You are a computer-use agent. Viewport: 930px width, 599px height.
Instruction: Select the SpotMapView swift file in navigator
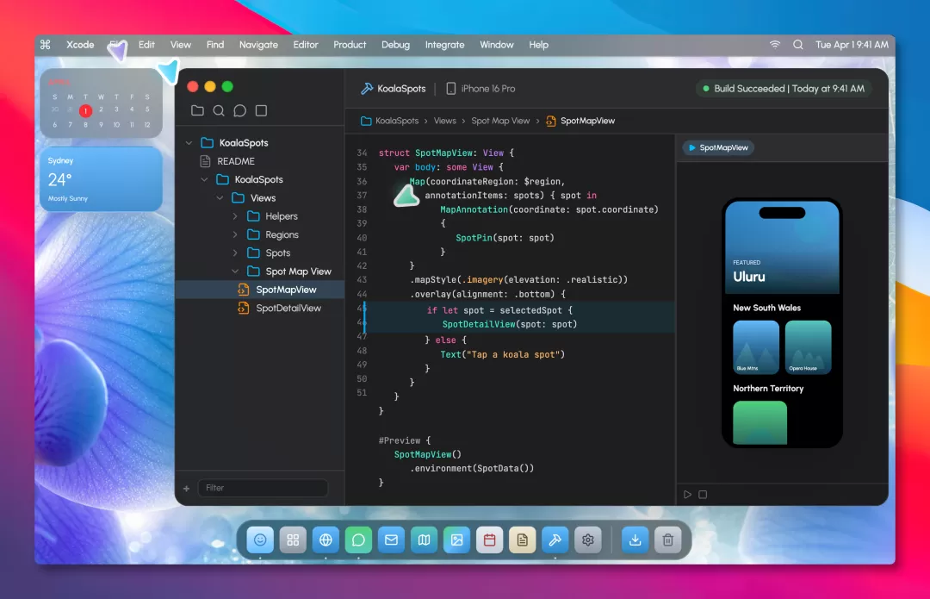260,290
